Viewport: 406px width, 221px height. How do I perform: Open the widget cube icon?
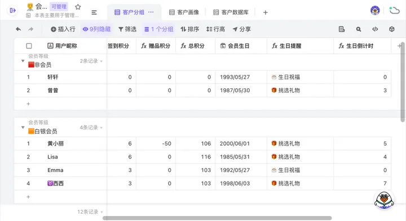click(x=392, y=29)
